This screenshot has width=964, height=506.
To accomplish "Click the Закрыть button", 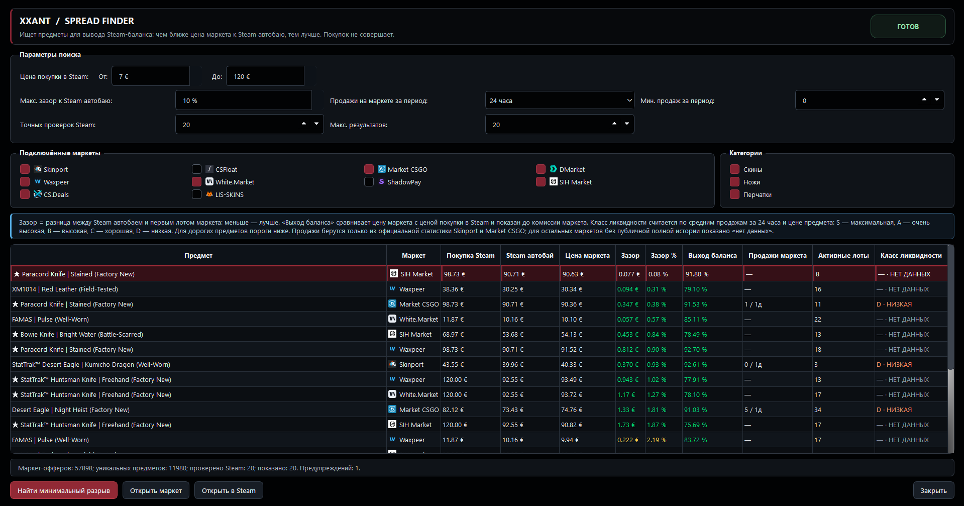I will [x=933, y=490].
